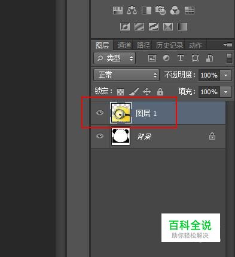Lock all layer attributes
This screenshot has width=235, height=257.
click(x=160, y=92)
